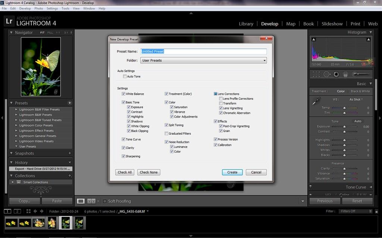Enable Lens Profile Corrections checkbox

pyautogui.click(x=221, y=99)
